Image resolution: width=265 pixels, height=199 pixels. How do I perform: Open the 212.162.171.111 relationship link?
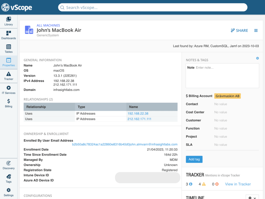(139, 119)
